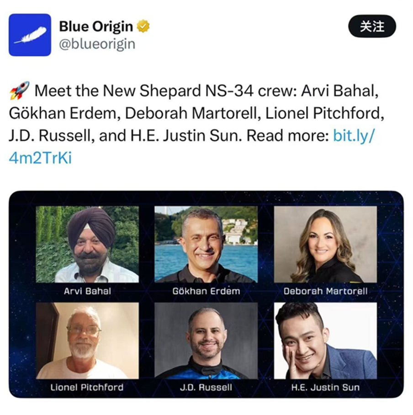413x415 pixels.
Task: Click the Blue Origin feather logo avatar
Action: [30, 35]
